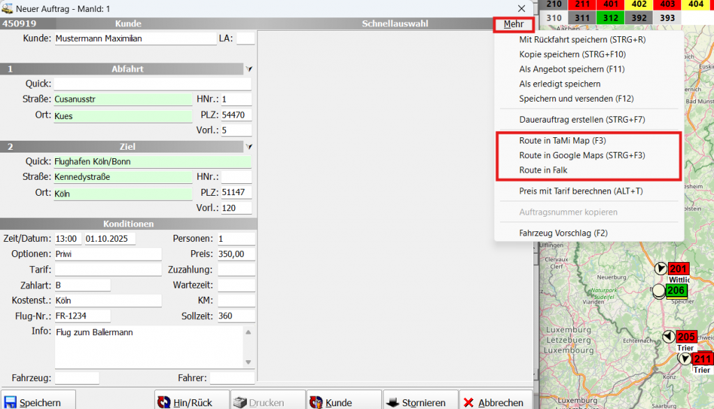Click the yellow 402 vehicle status tile

click(x=639, y=4)
